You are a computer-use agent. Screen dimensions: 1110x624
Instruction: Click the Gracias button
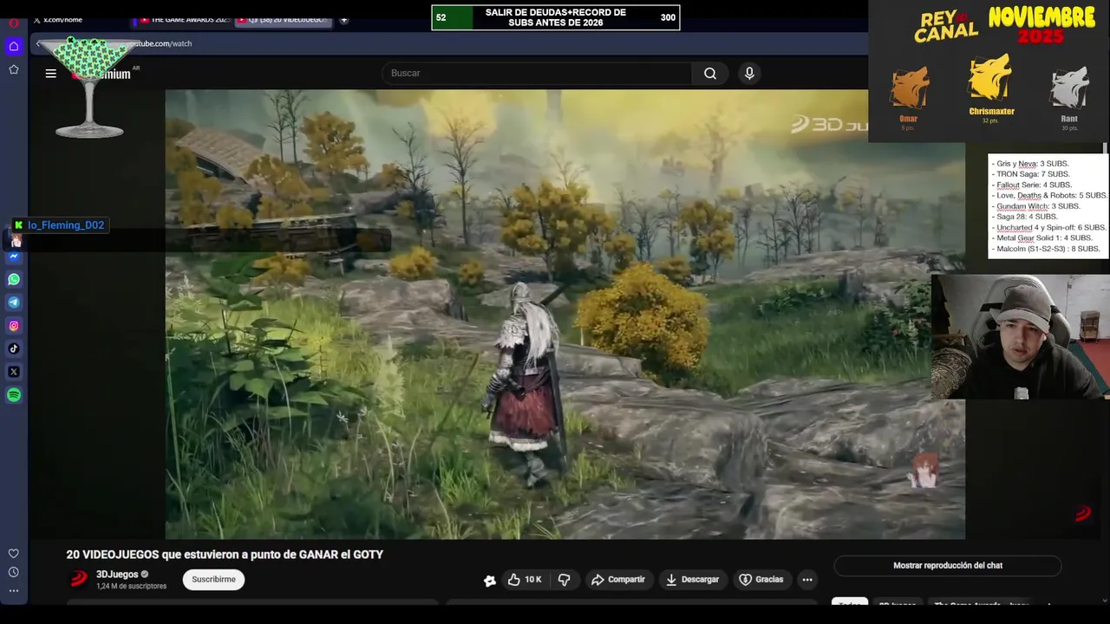(761, 580)
